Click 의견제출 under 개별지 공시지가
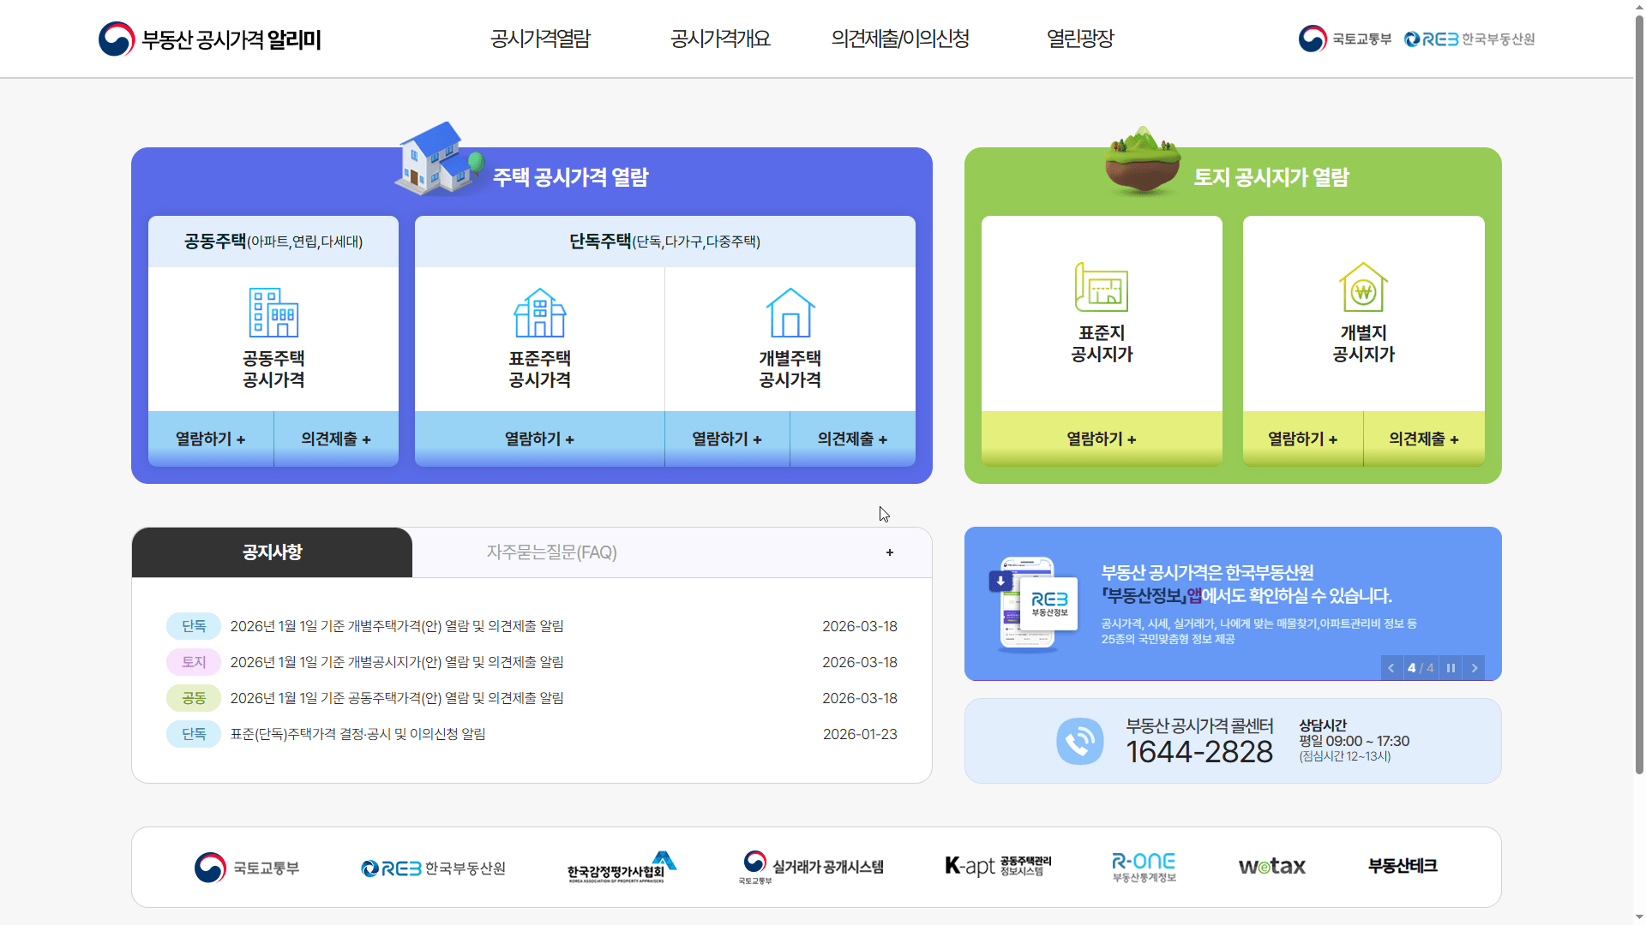The height and width of the screenshot is (925, 1646). [x=1423, y=439]
